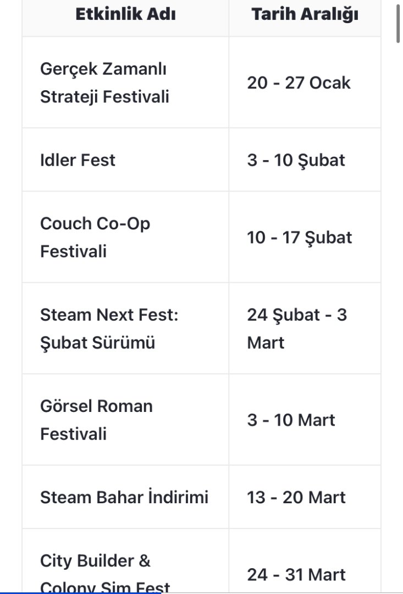The width and height of the screenshot is (403, 594).
Task: Click the '24 Şubat - 3' date line
Action: tap(297, 315)
